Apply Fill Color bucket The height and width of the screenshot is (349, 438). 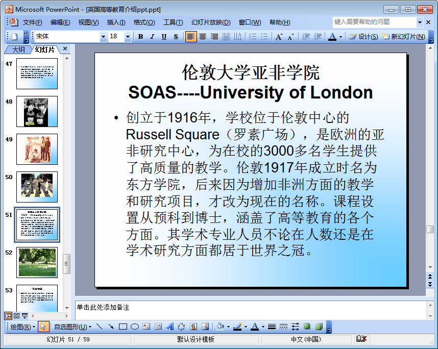221,327
